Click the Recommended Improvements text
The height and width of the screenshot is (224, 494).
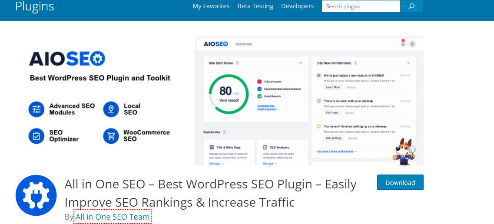[x=282, y=89]
